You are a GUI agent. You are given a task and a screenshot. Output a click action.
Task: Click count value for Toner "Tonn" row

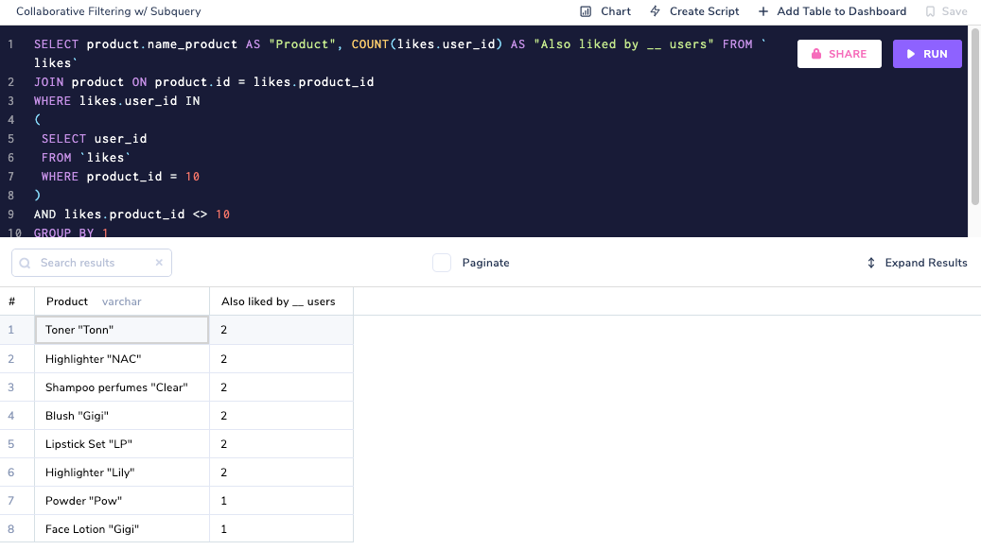(x=281, y=330)
